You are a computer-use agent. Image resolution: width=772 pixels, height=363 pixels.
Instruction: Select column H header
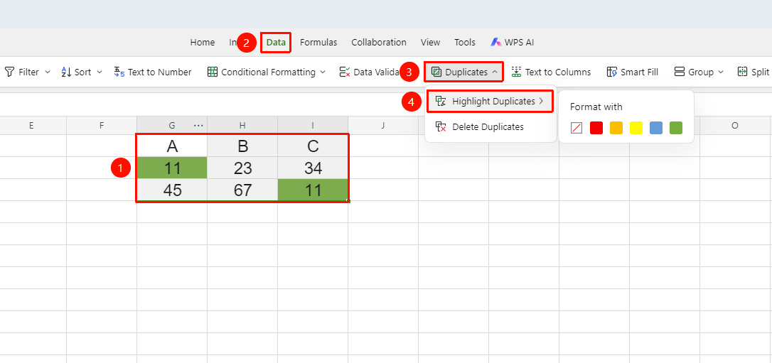tap(242, 126)
